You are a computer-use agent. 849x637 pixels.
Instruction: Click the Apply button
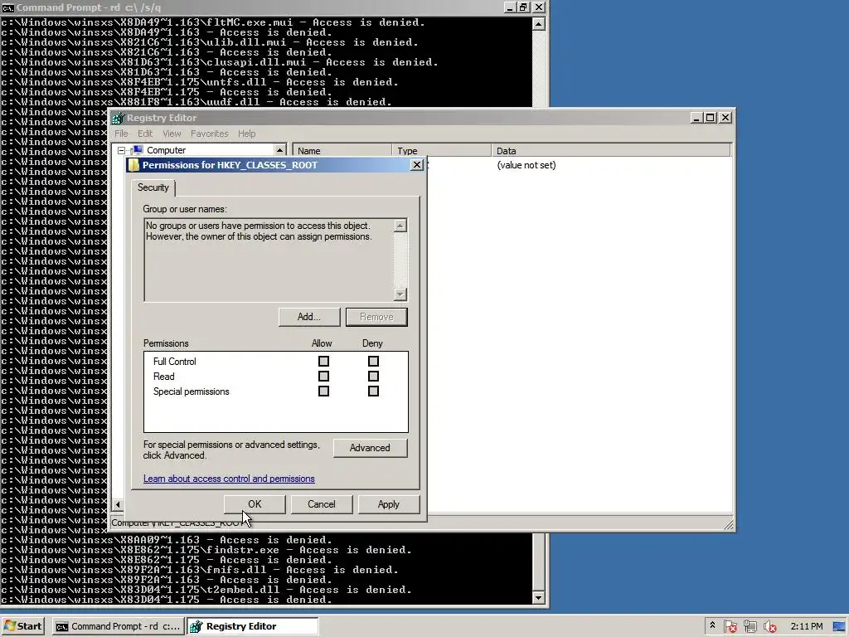pyautogui.click(x=388, y=504)
